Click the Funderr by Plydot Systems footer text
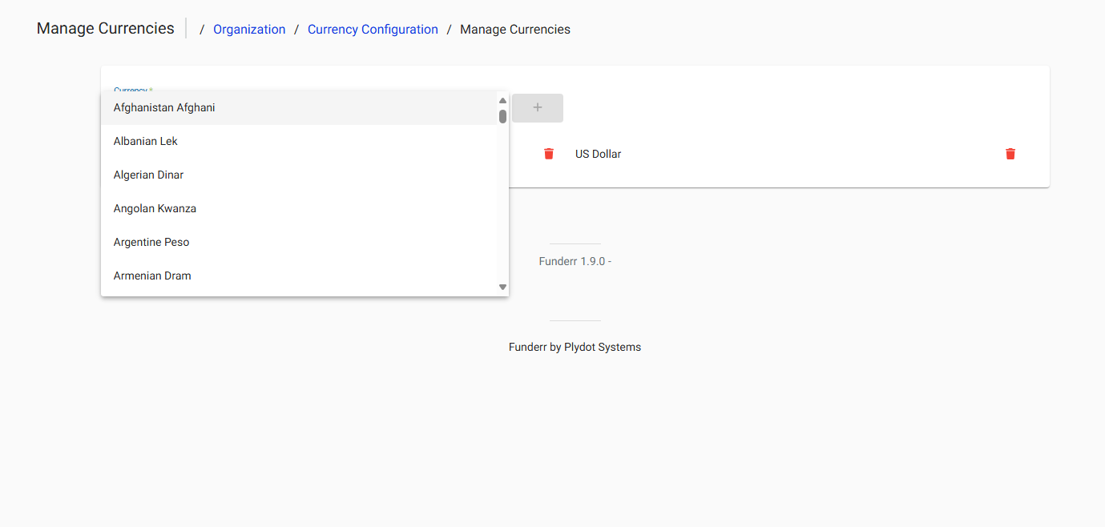This screenshot has width=1105, height=527. click(x=575, y=347)
